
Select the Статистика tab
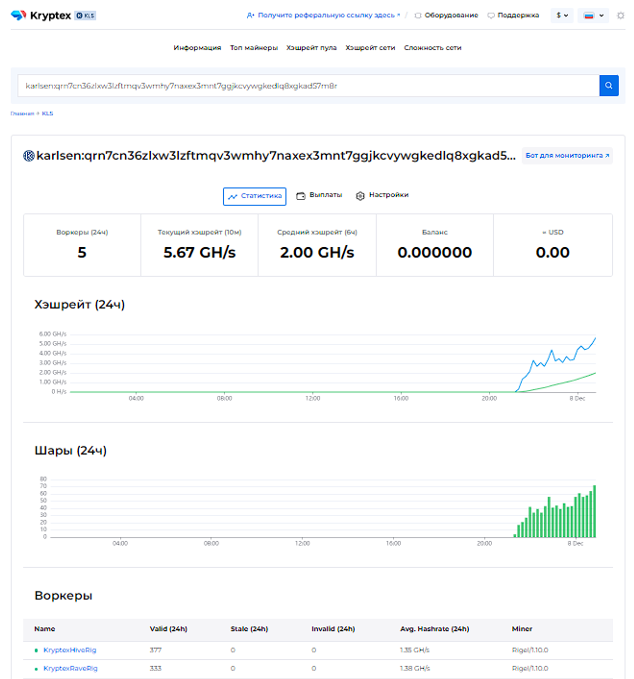click(x=255, y=197)
